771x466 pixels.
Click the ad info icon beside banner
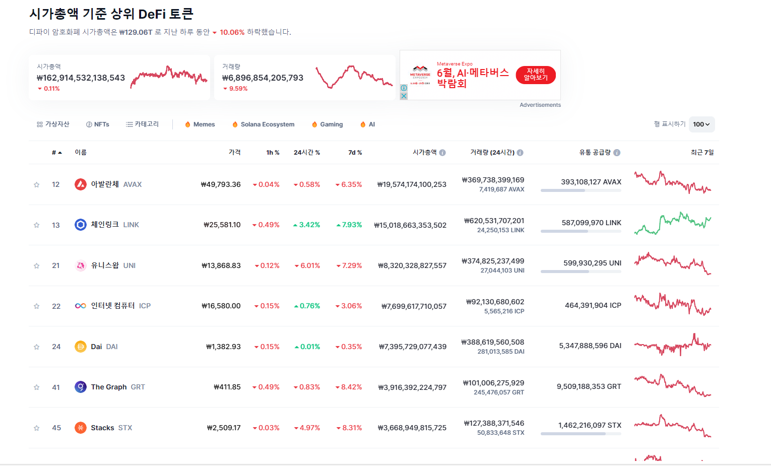pos(404,88)
